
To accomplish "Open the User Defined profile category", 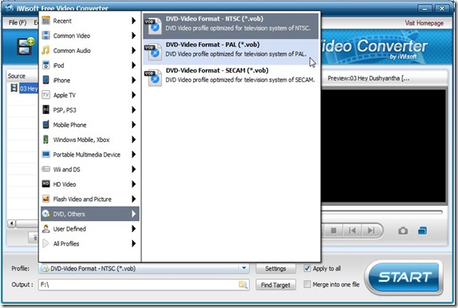I will pyautogui.click(x=89, y=228).
